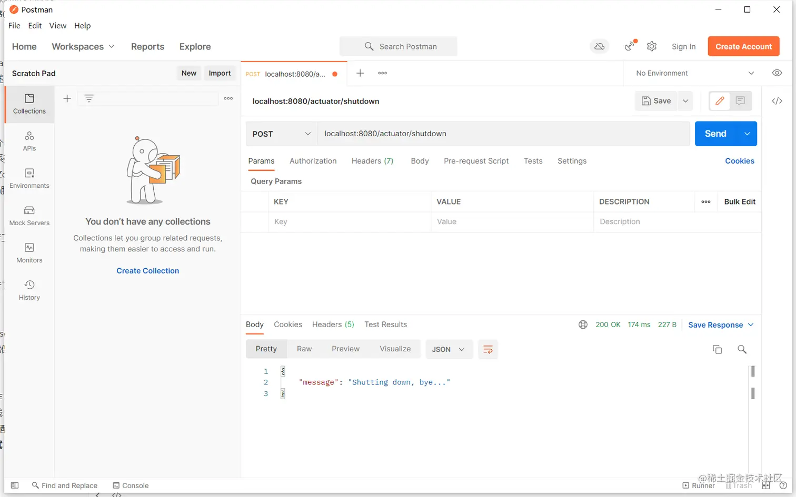Switch to comments mode icon
This screenshot has width=796, height=497.
(740, 101)
